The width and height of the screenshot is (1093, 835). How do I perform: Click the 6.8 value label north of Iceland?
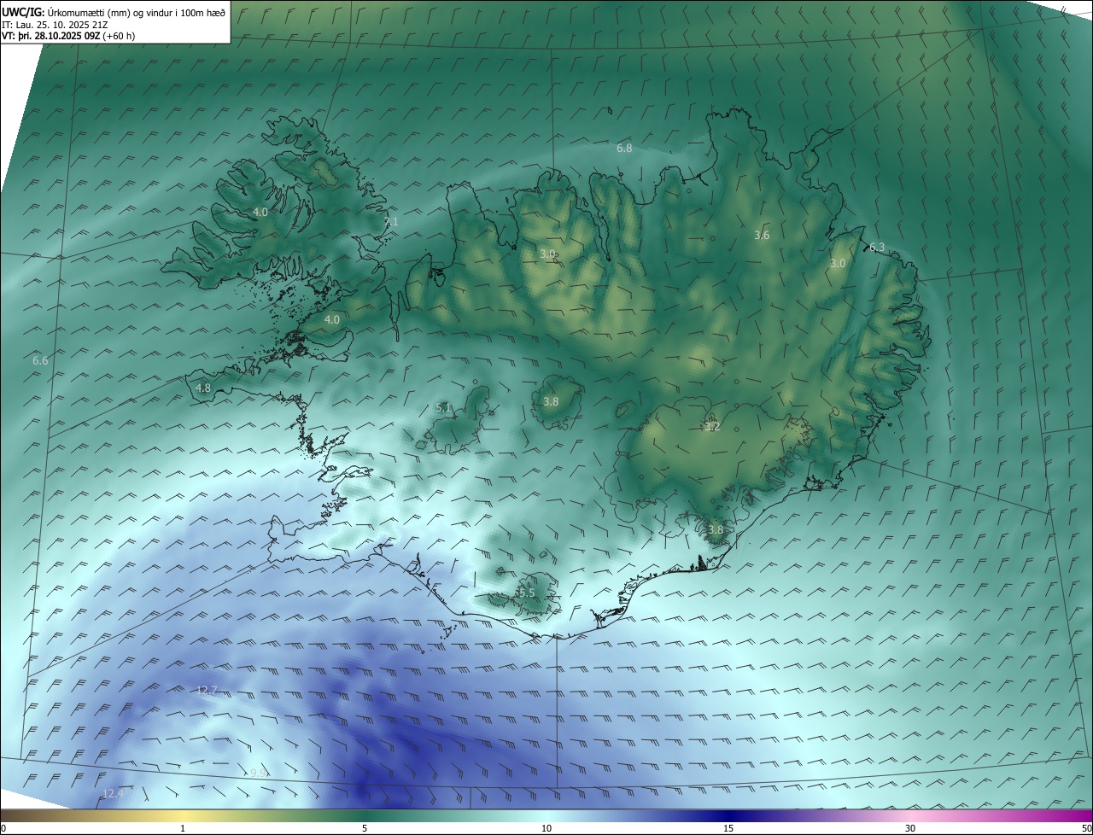624,149
